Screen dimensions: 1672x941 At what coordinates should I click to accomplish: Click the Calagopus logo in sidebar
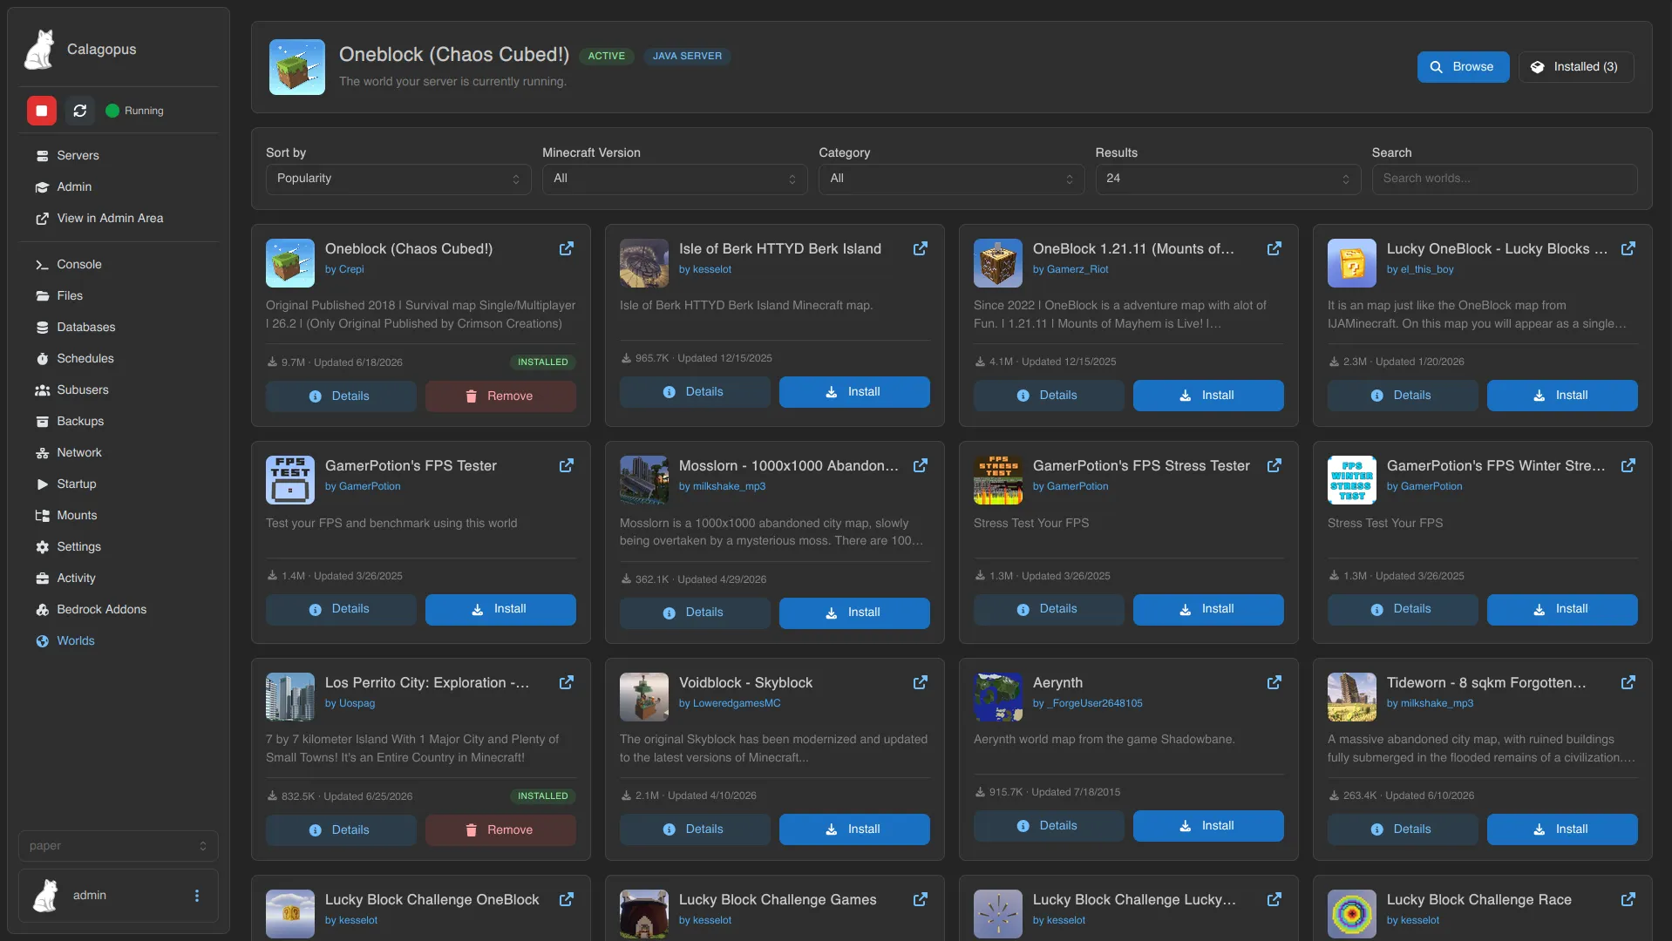39,50
